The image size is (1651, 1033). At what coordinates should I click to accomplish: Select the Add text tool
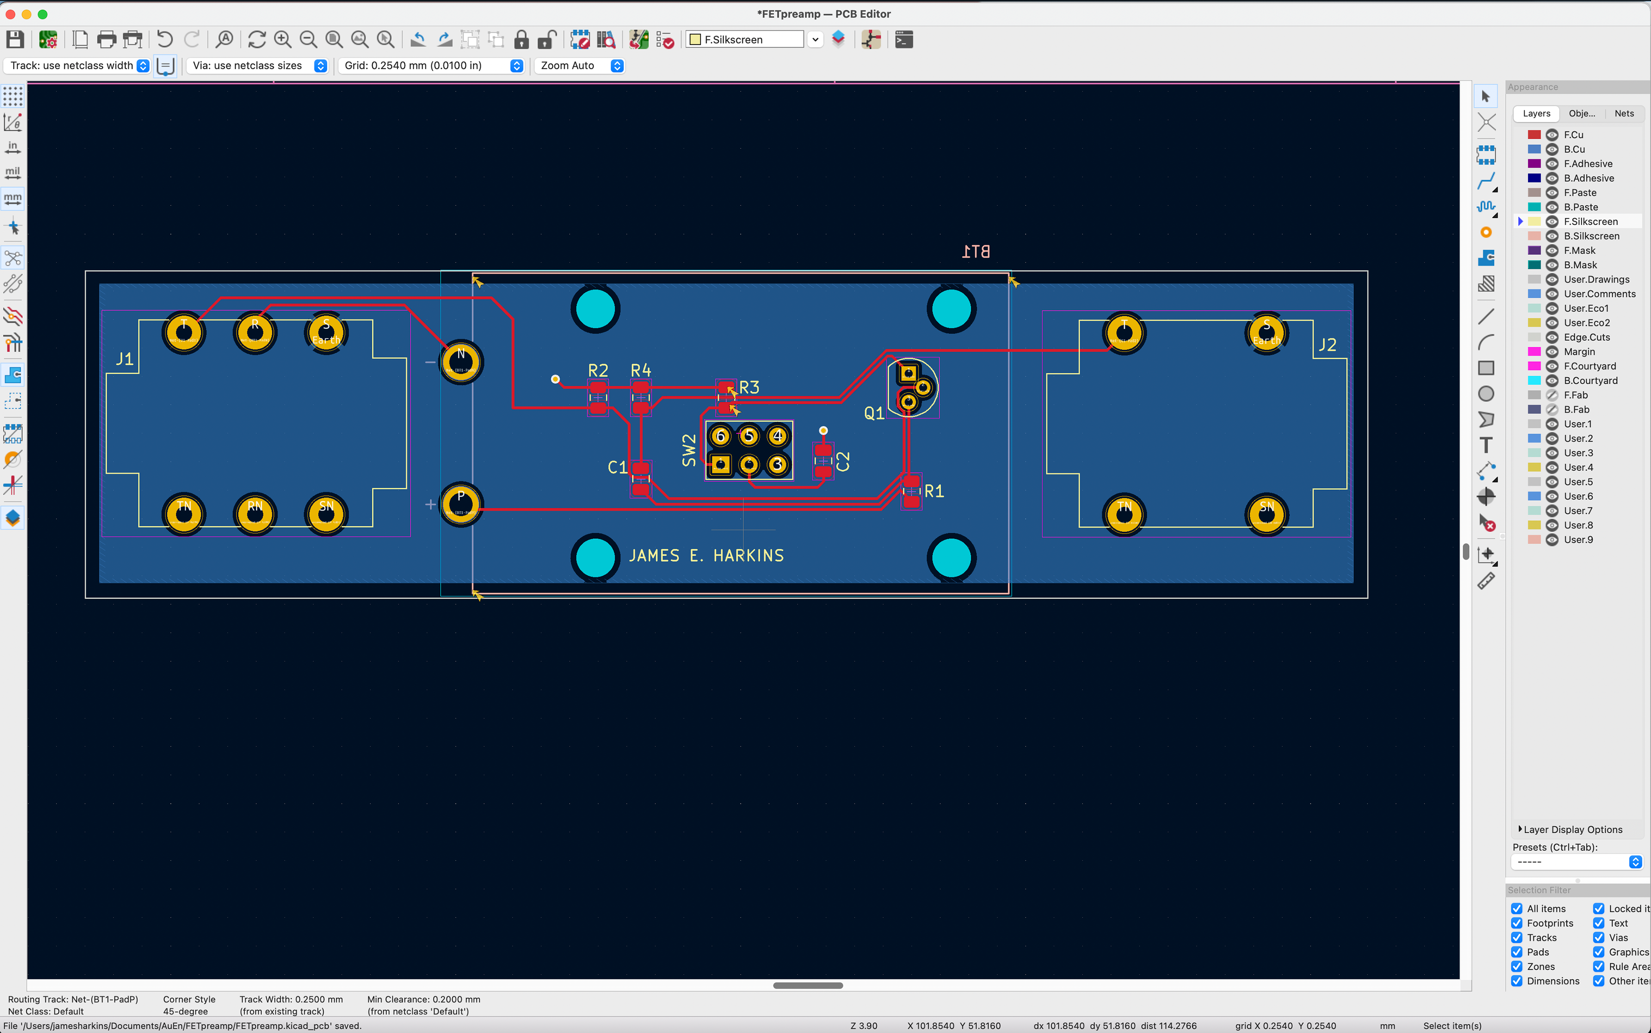(1485, 446)
